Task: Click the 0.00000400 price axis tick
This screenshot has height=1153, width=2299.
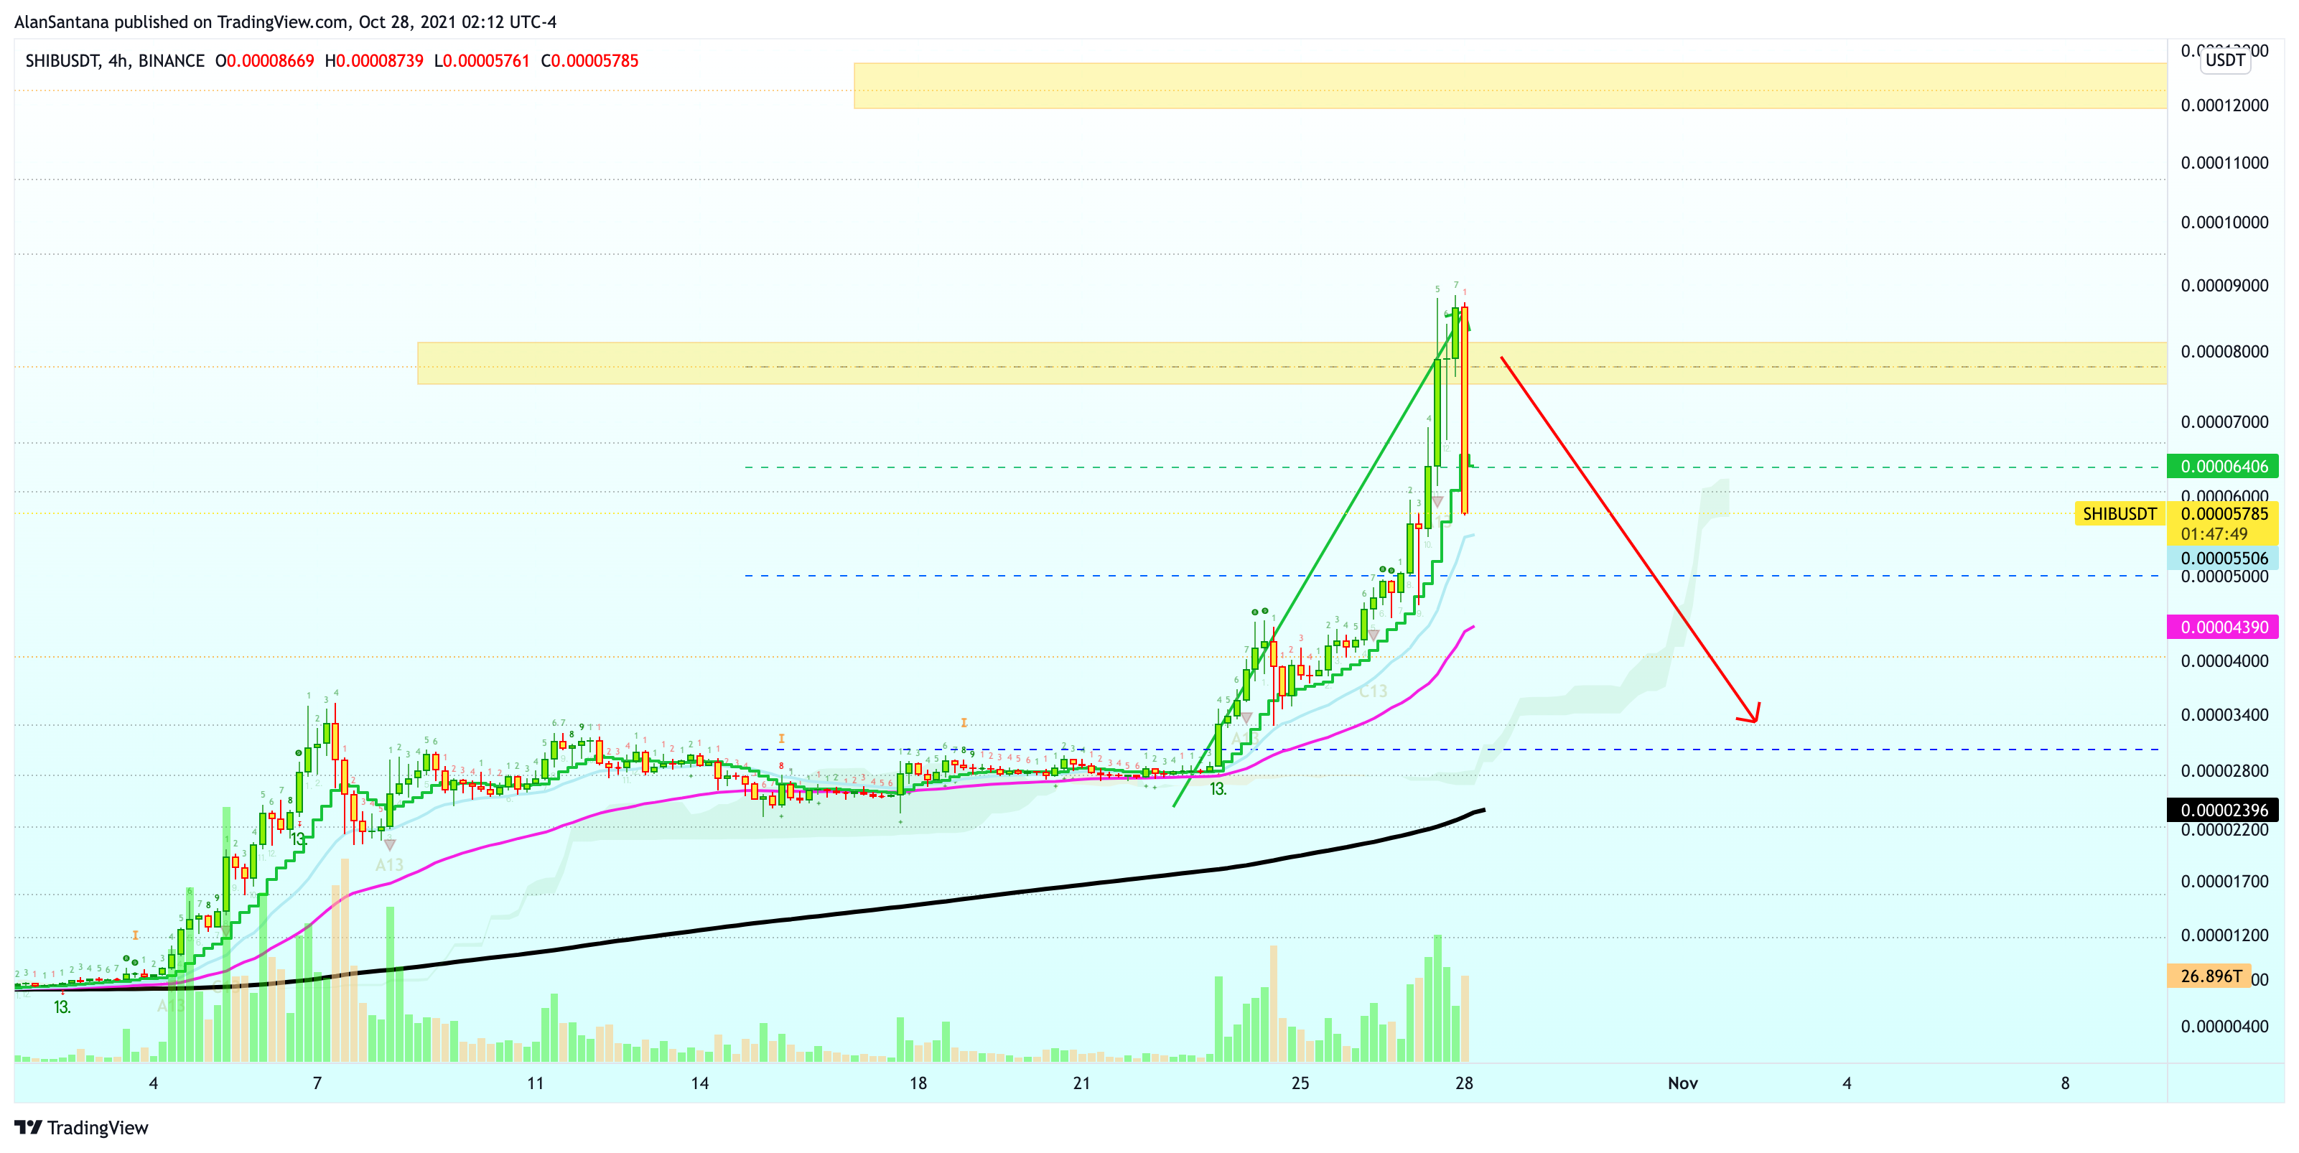Action: pyautogui.click(x=2224, y=1026)
